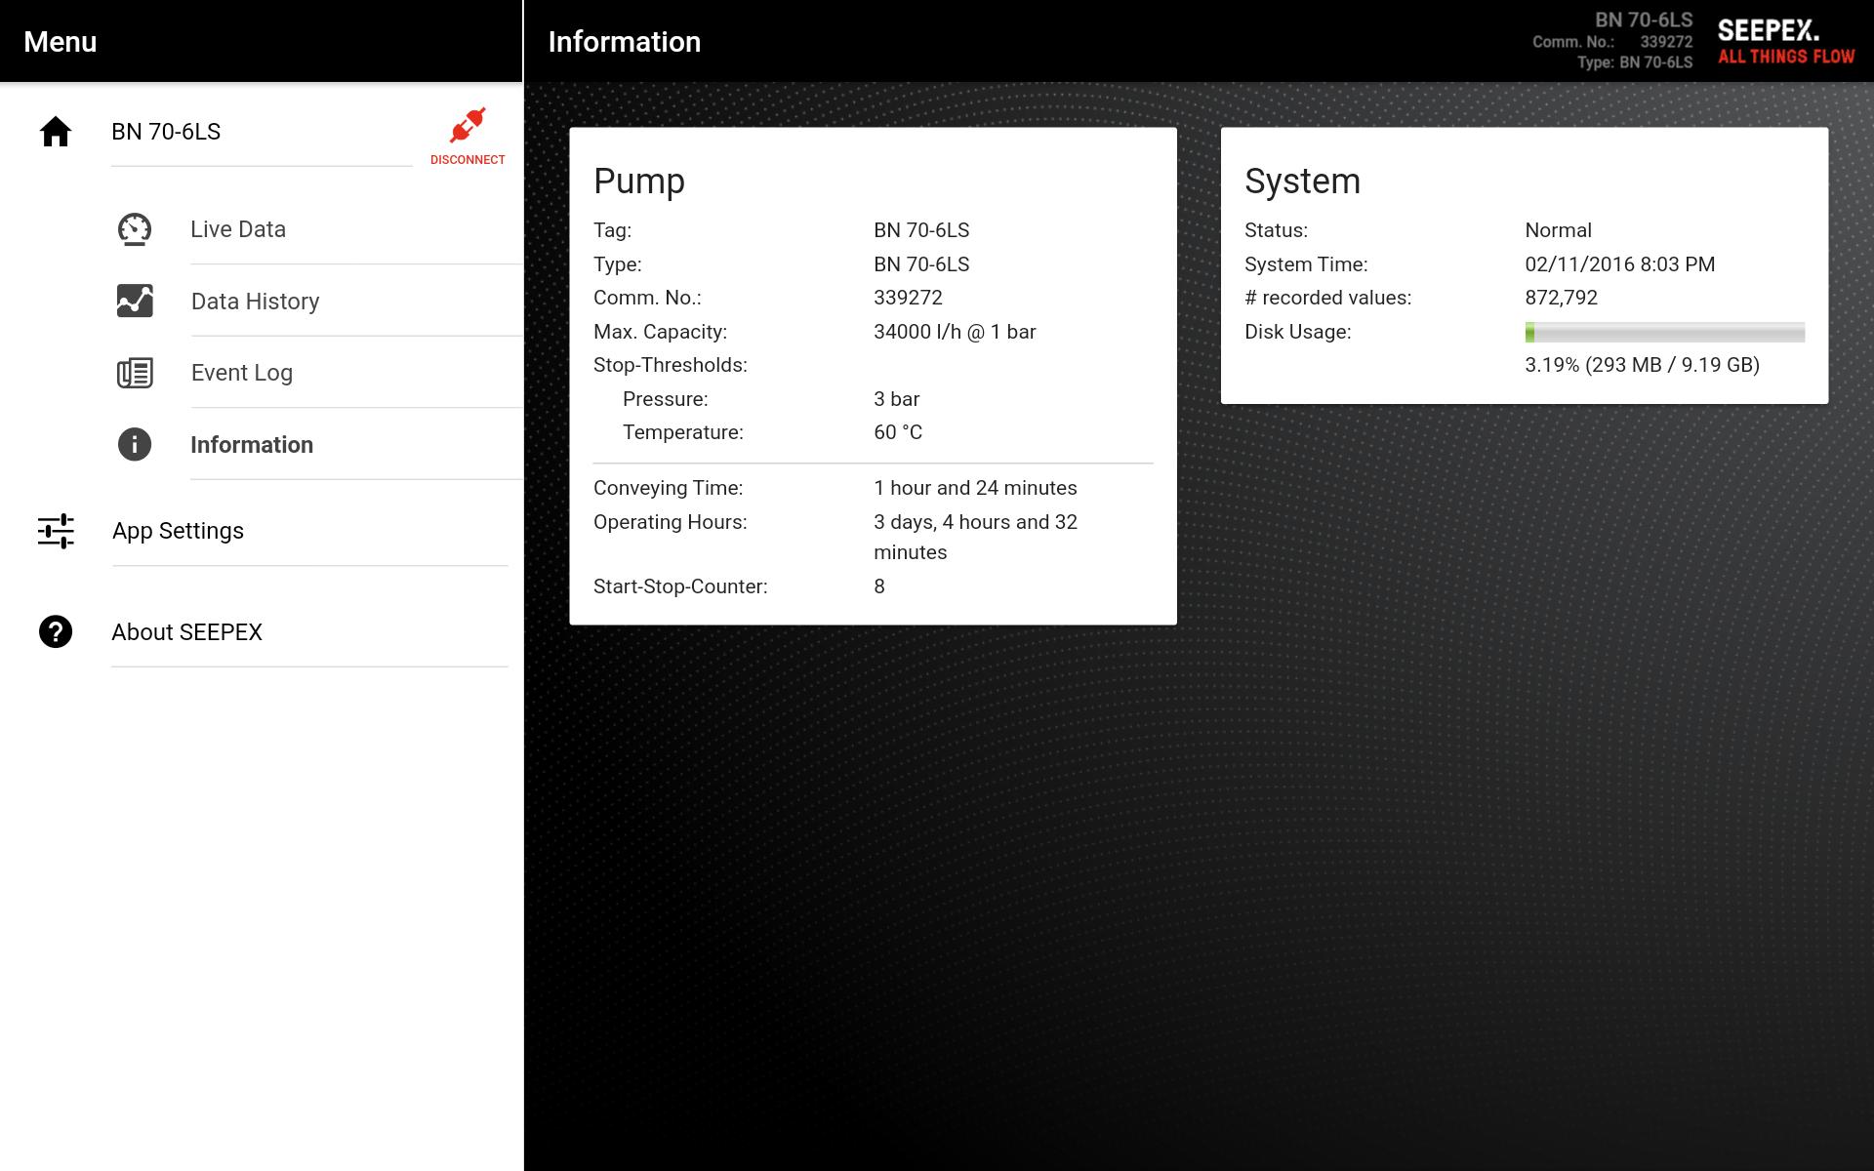Click the Max. Capacity value 34000 l/h @ 1 bar
Image resolution: width=1874 pixels, height=1171 pixels.
pos(955,332)
